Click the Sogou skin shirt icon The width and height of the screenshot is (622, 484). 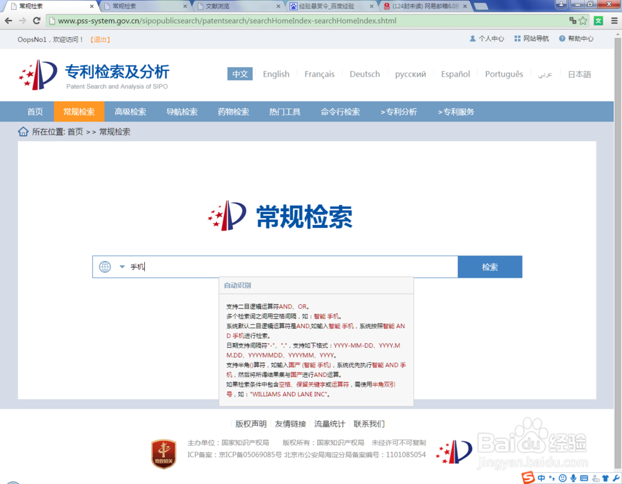point(605,478)
